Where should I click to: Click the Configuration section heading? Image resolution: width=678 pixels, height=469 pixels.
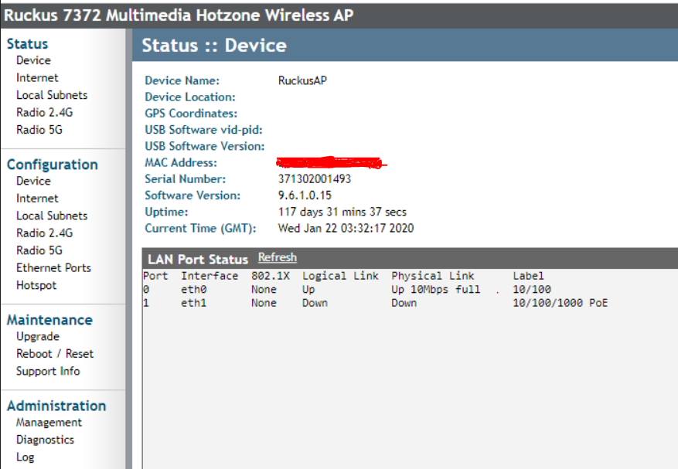pos(53,165)
